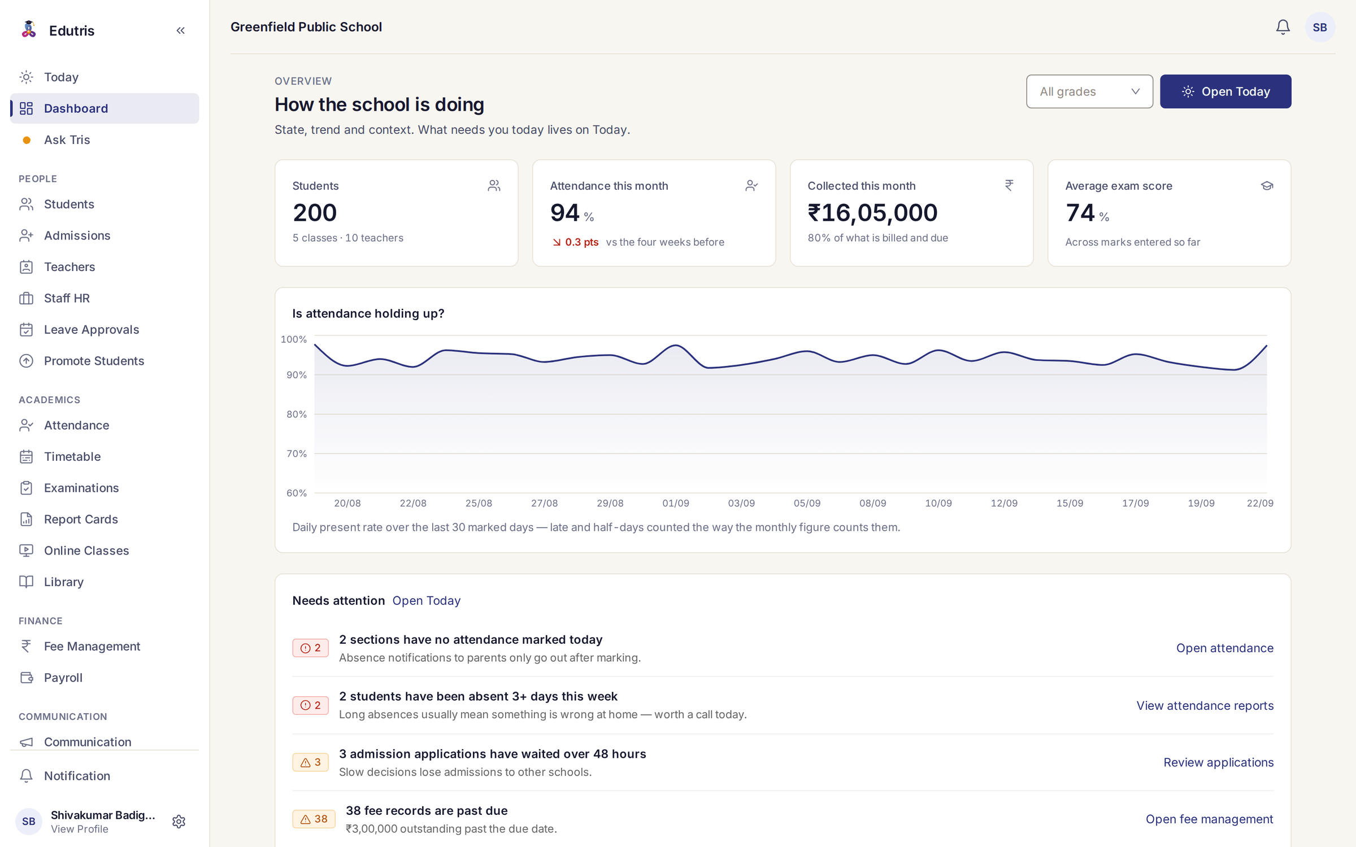Image resolution: width=1356 pixels, height=847 pixels.
Task: Click the Timetable calendar icon
Action: [27, 457]
